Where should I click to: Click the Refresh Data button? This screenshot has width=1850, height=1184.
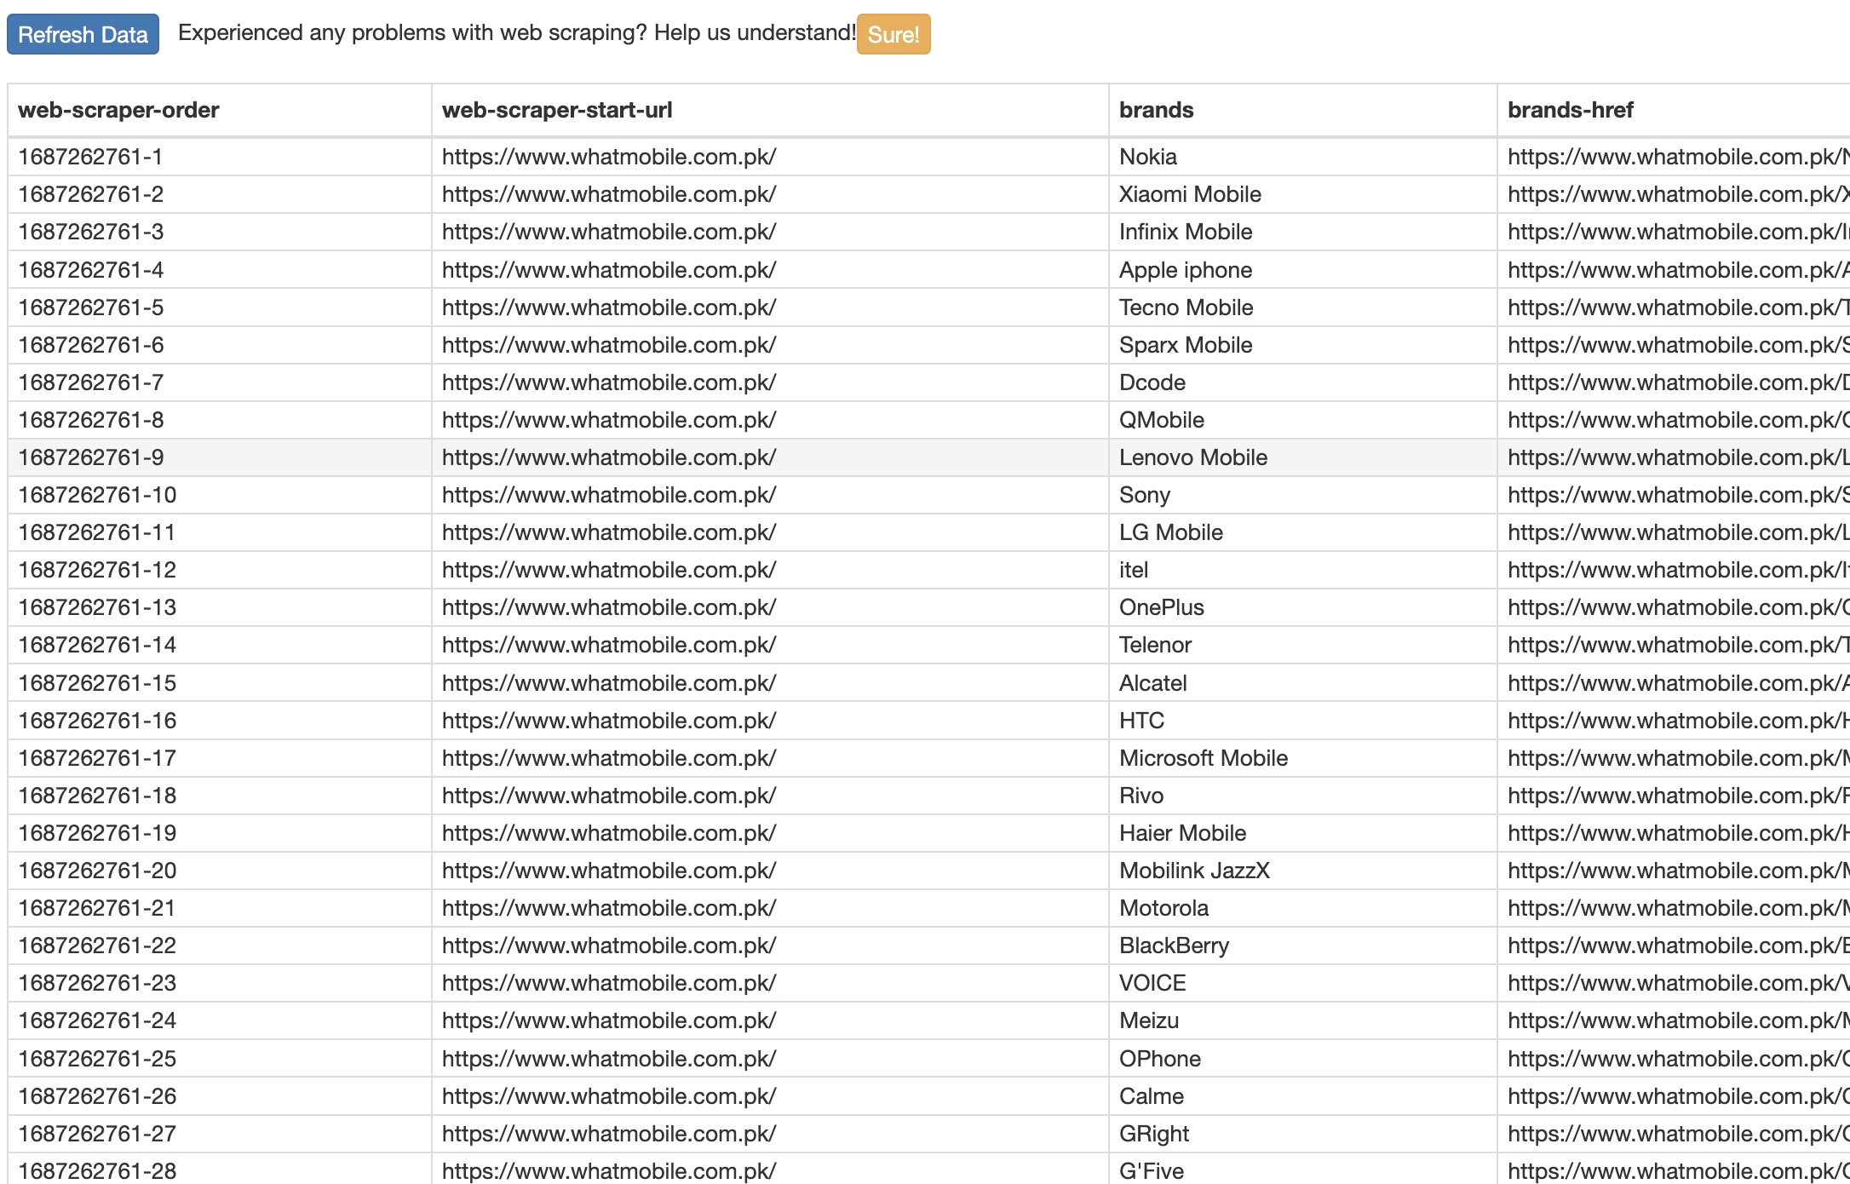coord(83,34)
